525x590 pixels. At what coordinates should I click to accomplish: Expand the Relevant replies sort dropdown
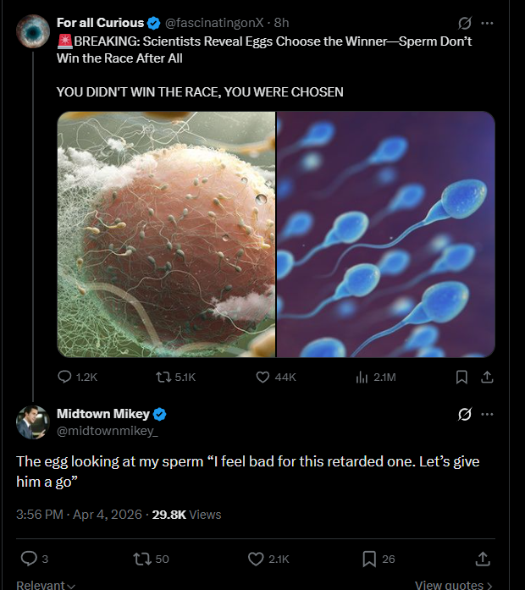tap(46, 584)
